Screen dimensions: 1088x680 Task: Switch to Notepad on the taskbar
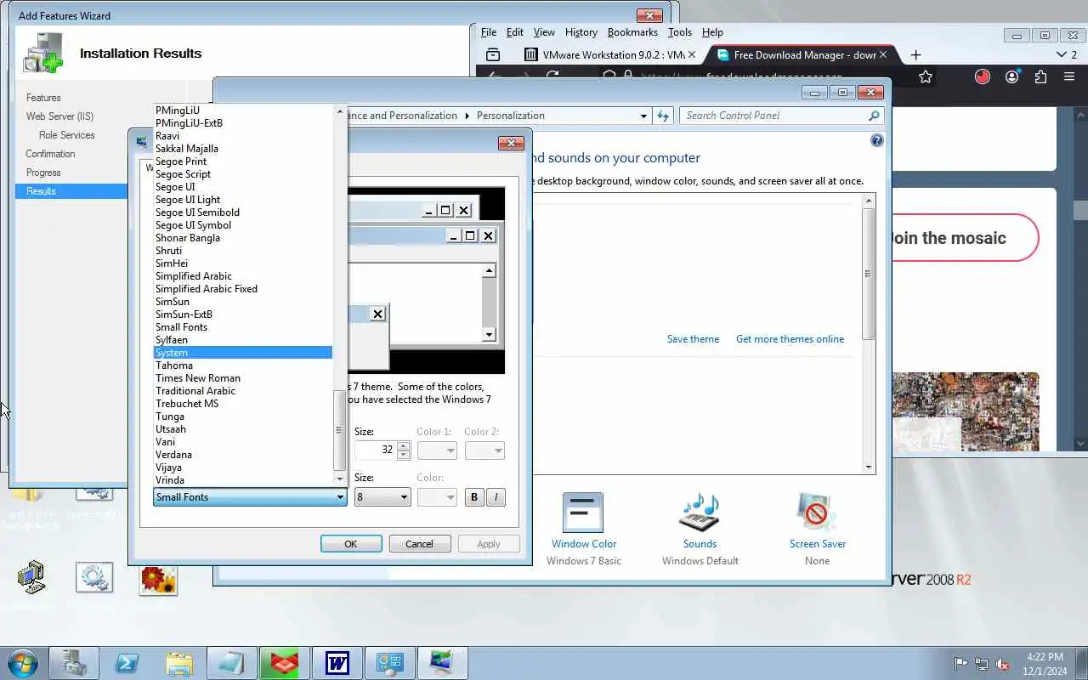(232, 663)
